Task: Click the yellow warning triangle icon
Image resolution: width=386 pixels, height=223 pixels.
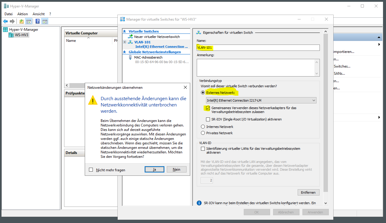Action: [93, 100]
